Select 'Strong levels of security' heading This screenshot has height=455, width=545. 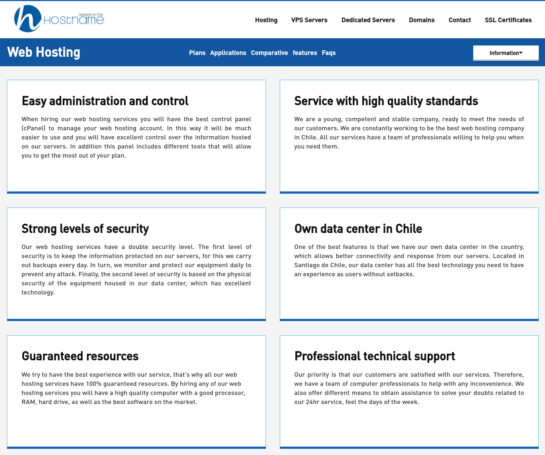coord(85,229)
